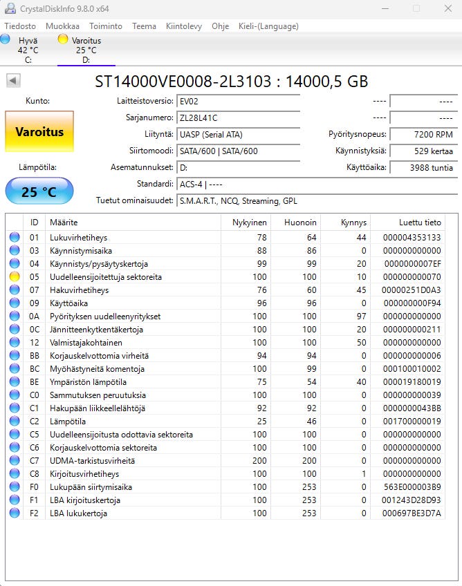Screen dimensions: 462x586
Task: Click blue status icon for ID 09 Käyttöaika
Action: (15, 303)
